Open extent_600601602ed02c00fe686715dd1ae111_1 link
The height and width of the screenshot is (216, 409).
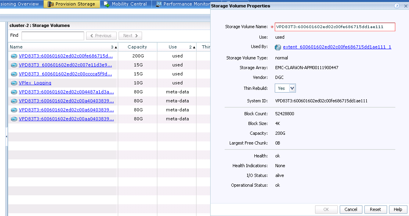(337, 47)
